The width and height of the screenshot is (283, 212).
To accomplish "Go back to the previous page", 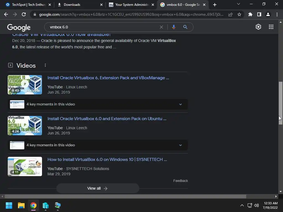I will pos(6,14).
